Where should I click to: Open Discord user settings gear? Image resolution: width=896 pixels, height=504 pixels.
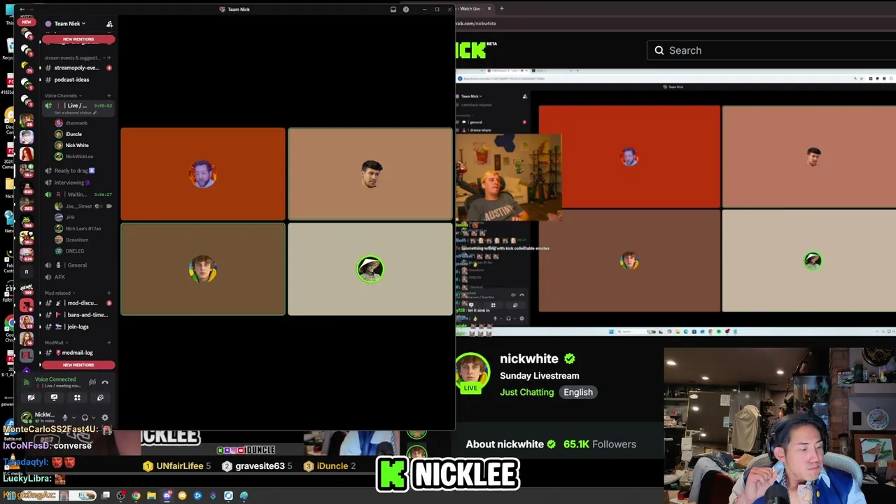tap(105, 418)
